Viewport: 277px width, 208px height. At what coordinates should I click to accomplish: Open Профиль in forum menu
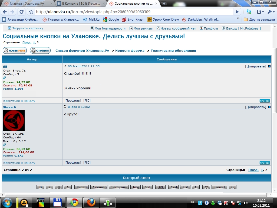click(209, 28)
